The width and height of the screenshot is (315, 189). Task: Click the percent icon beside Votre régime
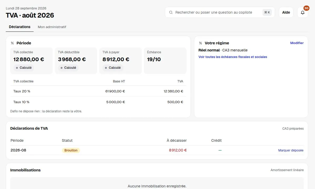point(201,43)
